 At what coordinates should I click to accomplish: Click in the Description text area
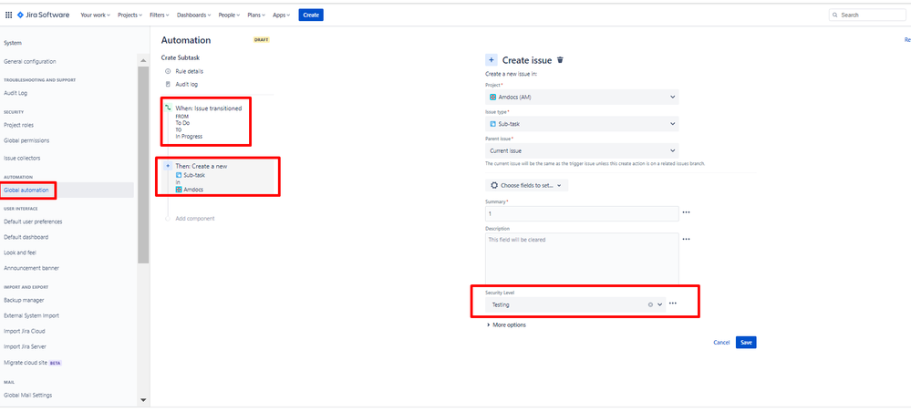[x=582, y=258]
